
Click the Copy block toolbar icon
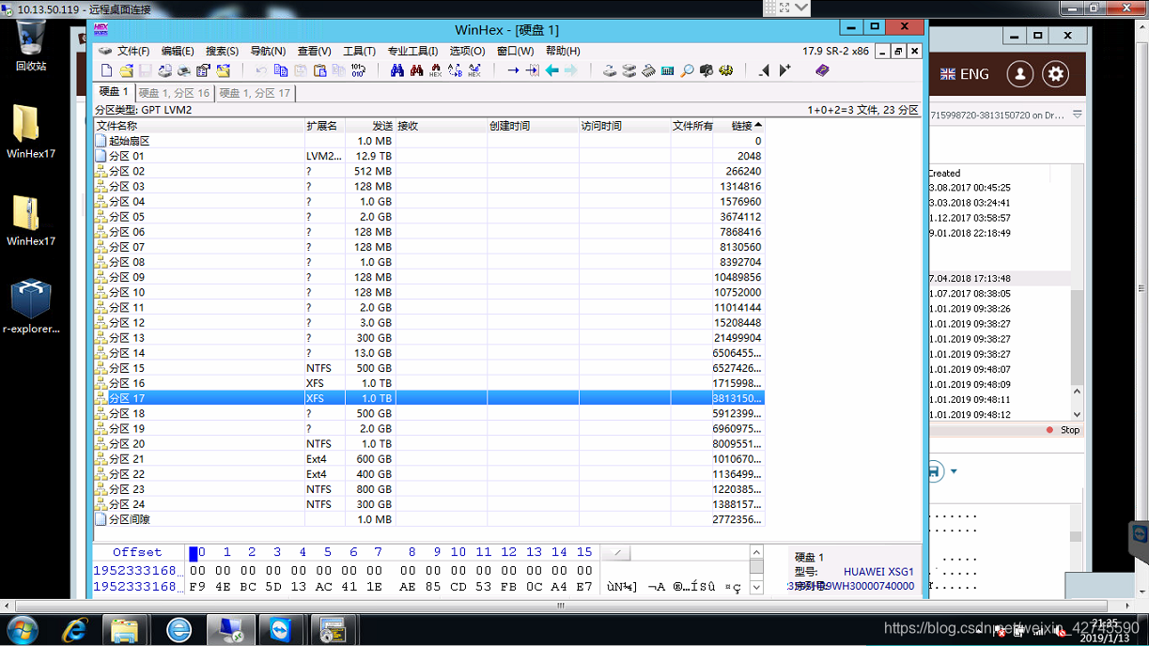click(x=280, y=70)
